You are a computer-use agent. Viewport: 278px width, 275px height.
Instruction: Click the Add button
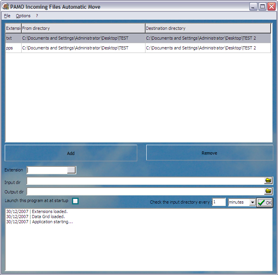click(71, 153)
